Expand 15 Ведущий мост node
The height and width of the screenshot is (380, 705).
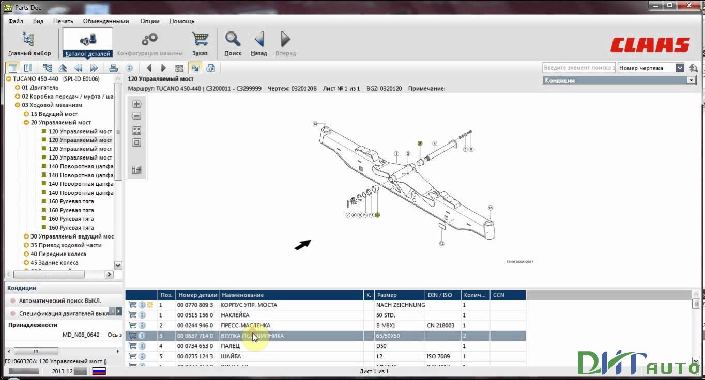(x=26, y=114)
